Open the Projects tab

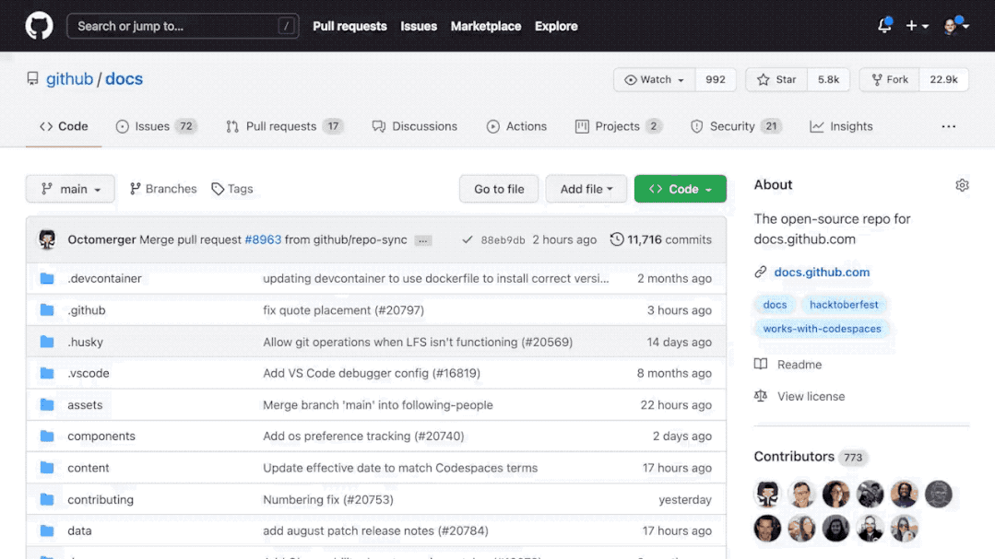point(618,126)
